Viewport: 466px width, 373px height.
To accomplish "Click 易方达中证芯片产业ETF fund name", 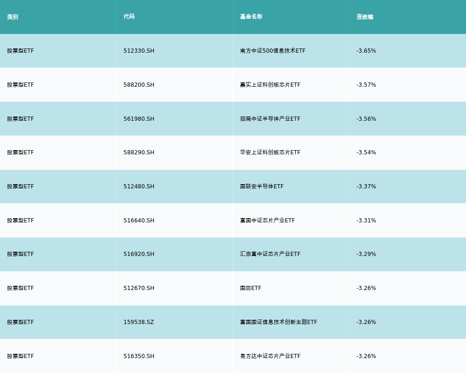I will (270, 356).
